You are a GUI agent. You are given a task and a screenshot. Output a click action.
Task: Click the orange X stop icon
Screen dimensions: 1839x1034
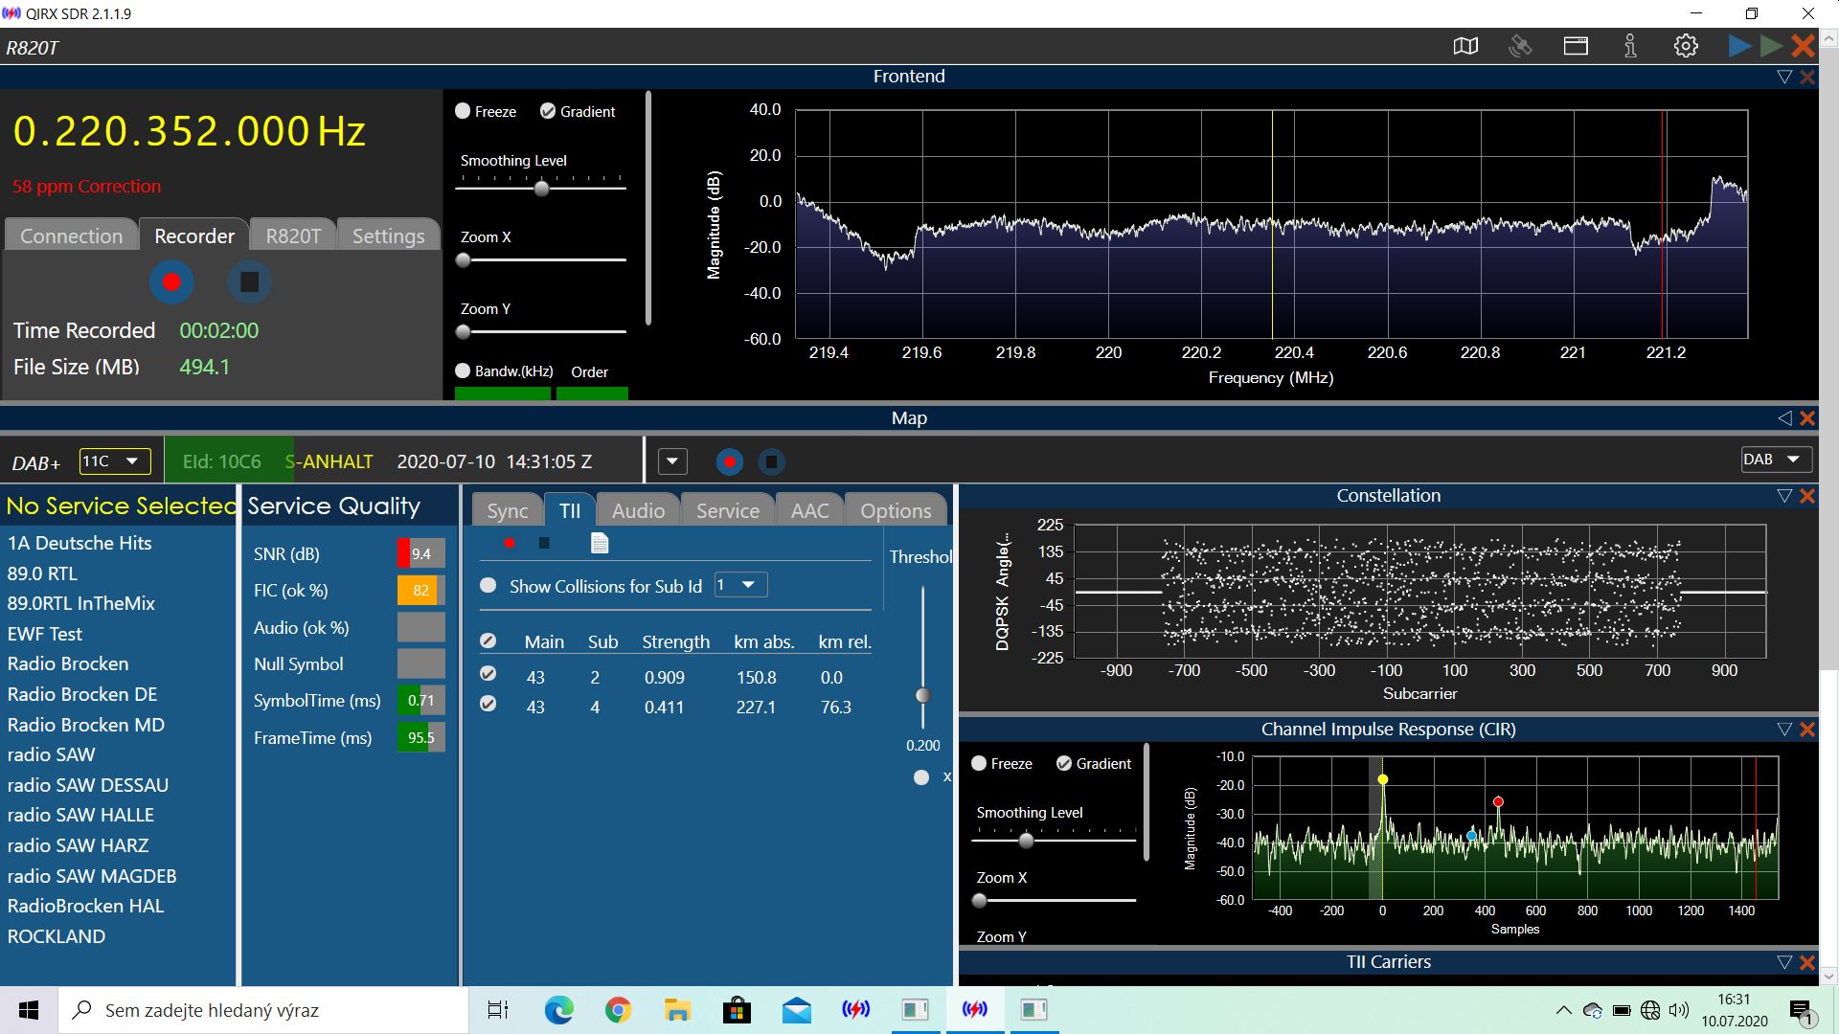[1803, 45]
